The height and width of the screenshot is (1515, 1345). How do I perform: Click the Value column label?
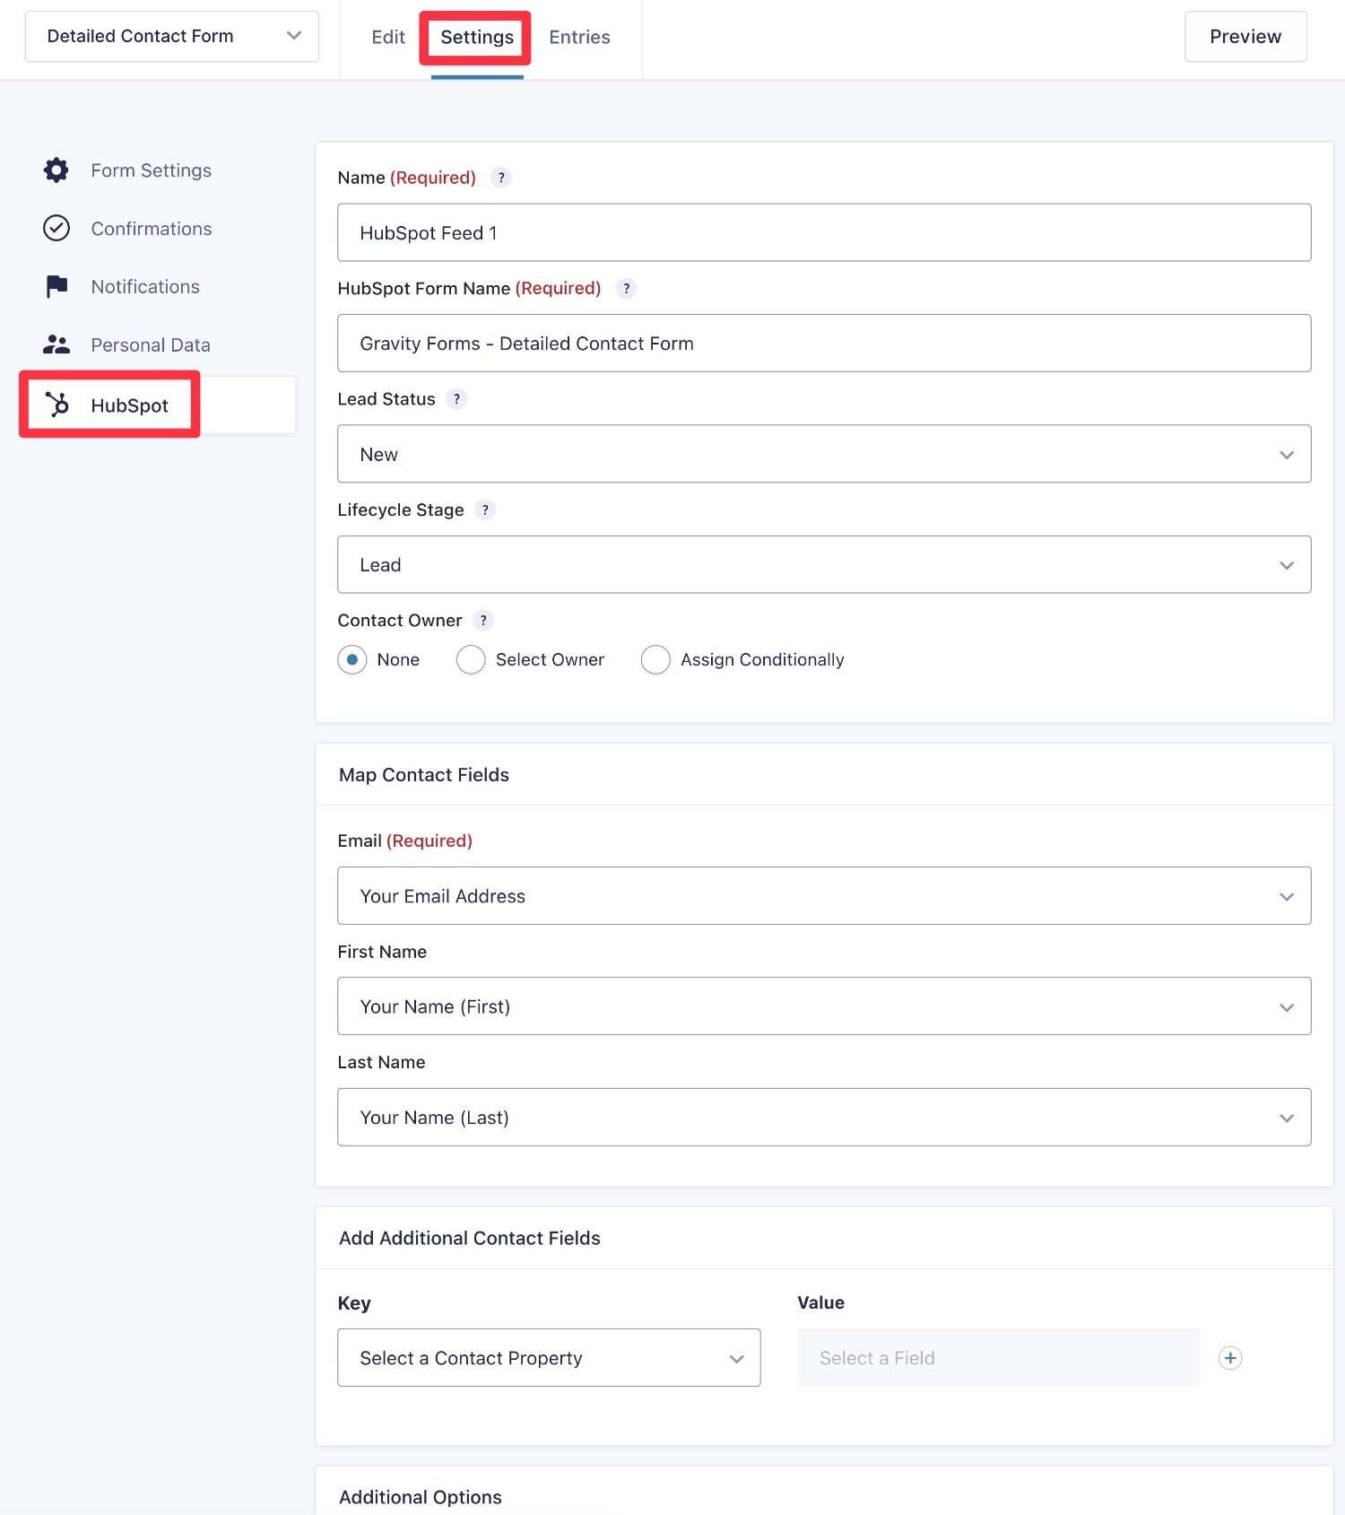coord(821,1302)
